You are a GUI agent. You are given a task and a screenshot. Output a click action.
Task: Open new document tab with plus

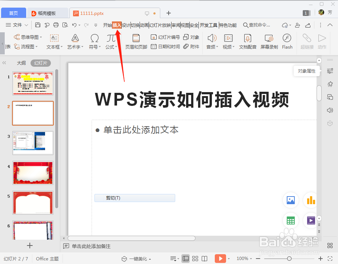[x=169, y=13]
